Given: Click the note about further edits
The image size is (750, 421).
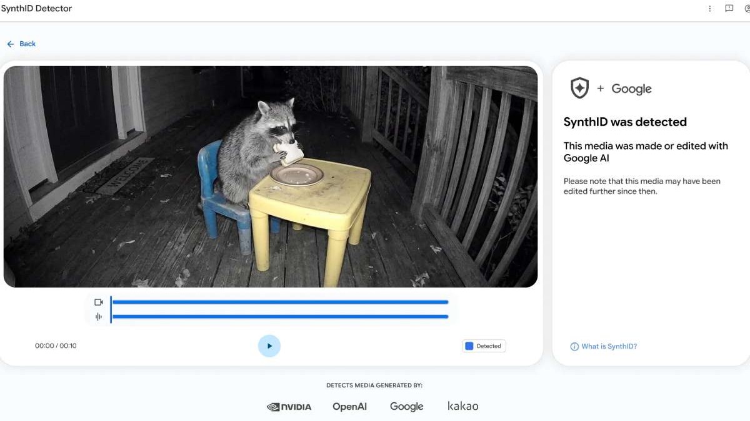Looking at the screenshot, I should point(642,186).
